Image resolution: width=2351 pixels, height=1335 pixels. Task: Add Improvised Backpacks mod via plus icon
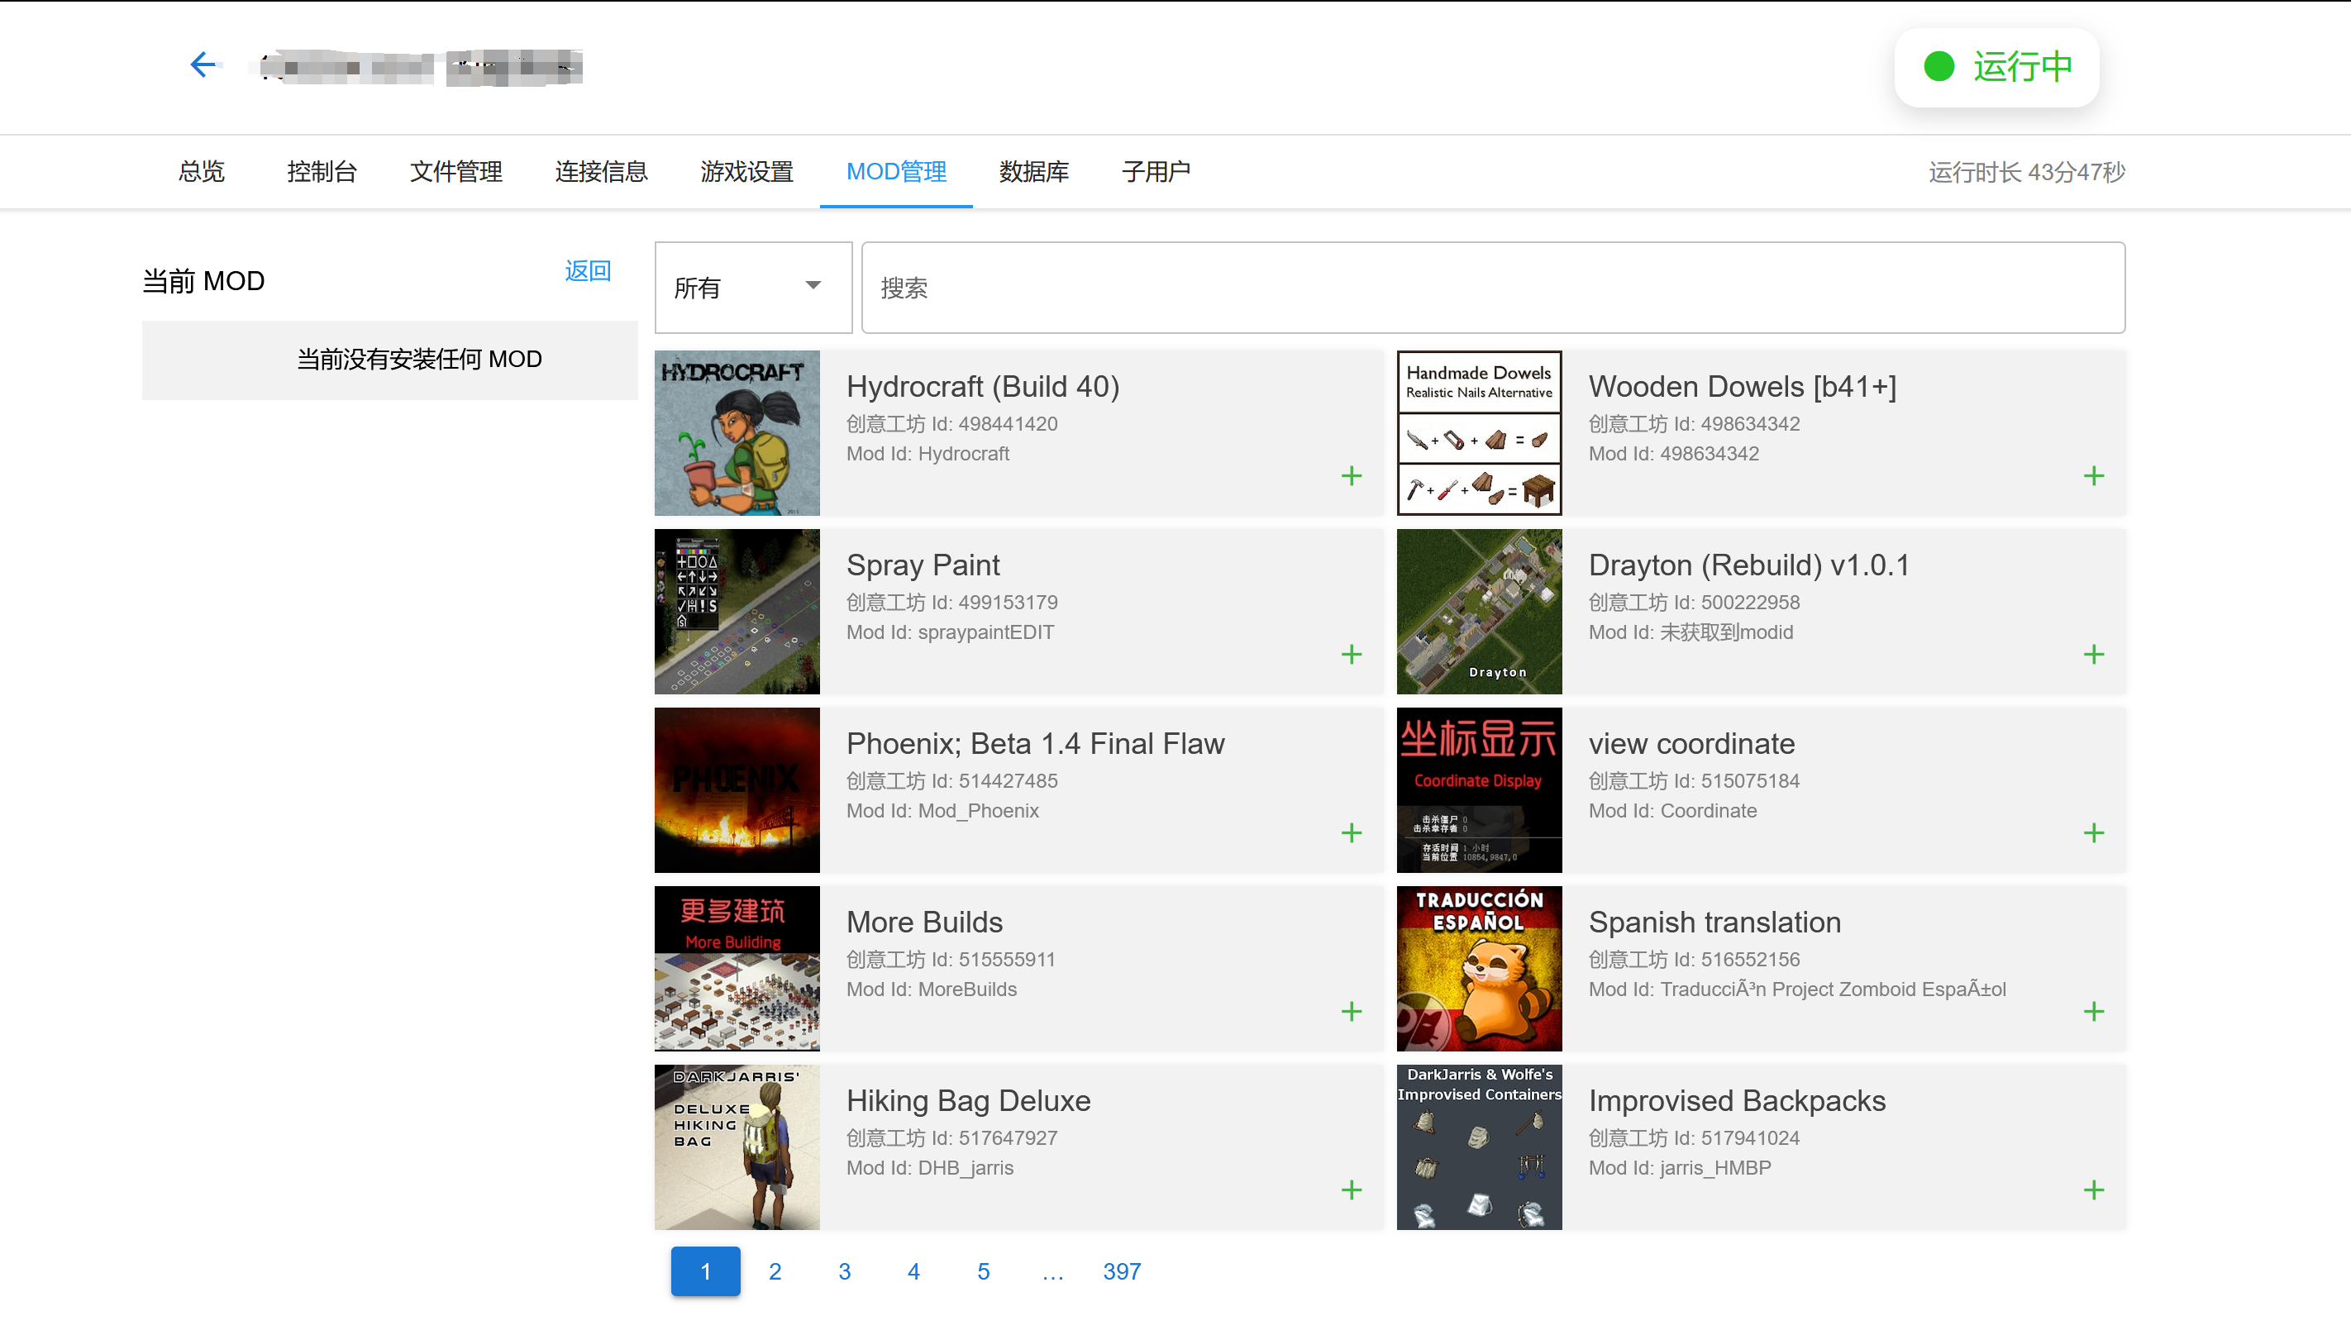point(2093,1190)
